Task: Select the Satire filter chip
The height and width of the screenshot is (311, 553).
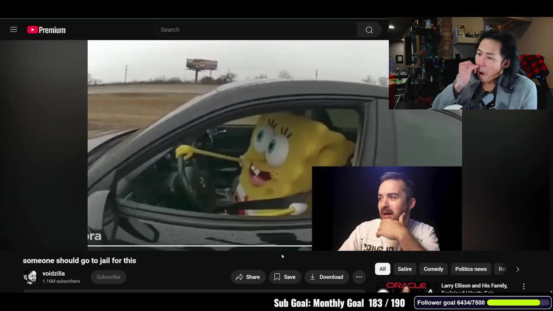Action: click(x=405, y=269)
